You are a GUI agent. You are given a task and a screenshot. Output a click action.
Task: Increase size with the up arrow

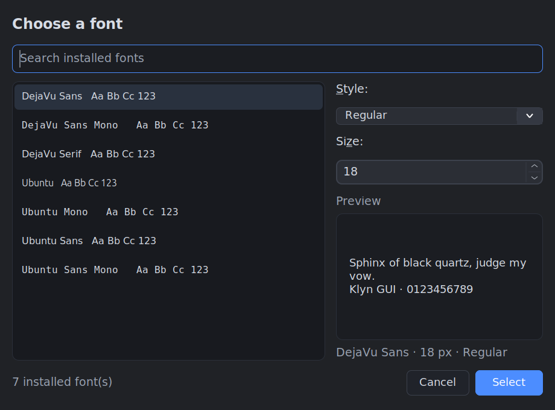534,166
